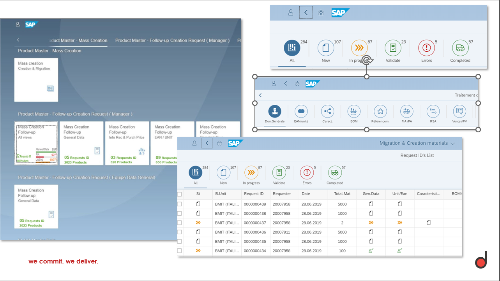Toggle the select-all checkbox in table header
Viewport: 500px width, 281px height.
(180, 194)
